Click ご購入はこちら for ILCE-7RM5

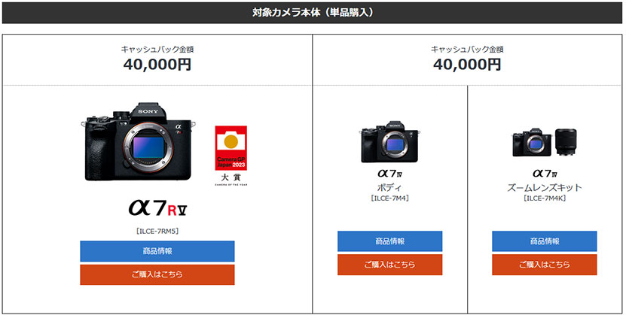point(157,274)
